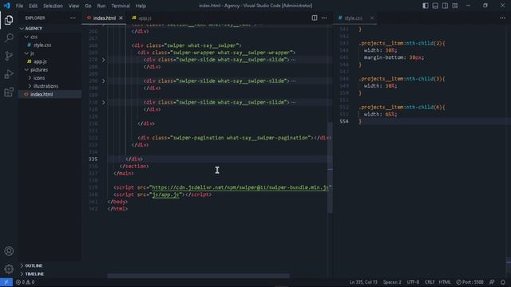Open the Search view in activity bar

[x=9, y=37]
